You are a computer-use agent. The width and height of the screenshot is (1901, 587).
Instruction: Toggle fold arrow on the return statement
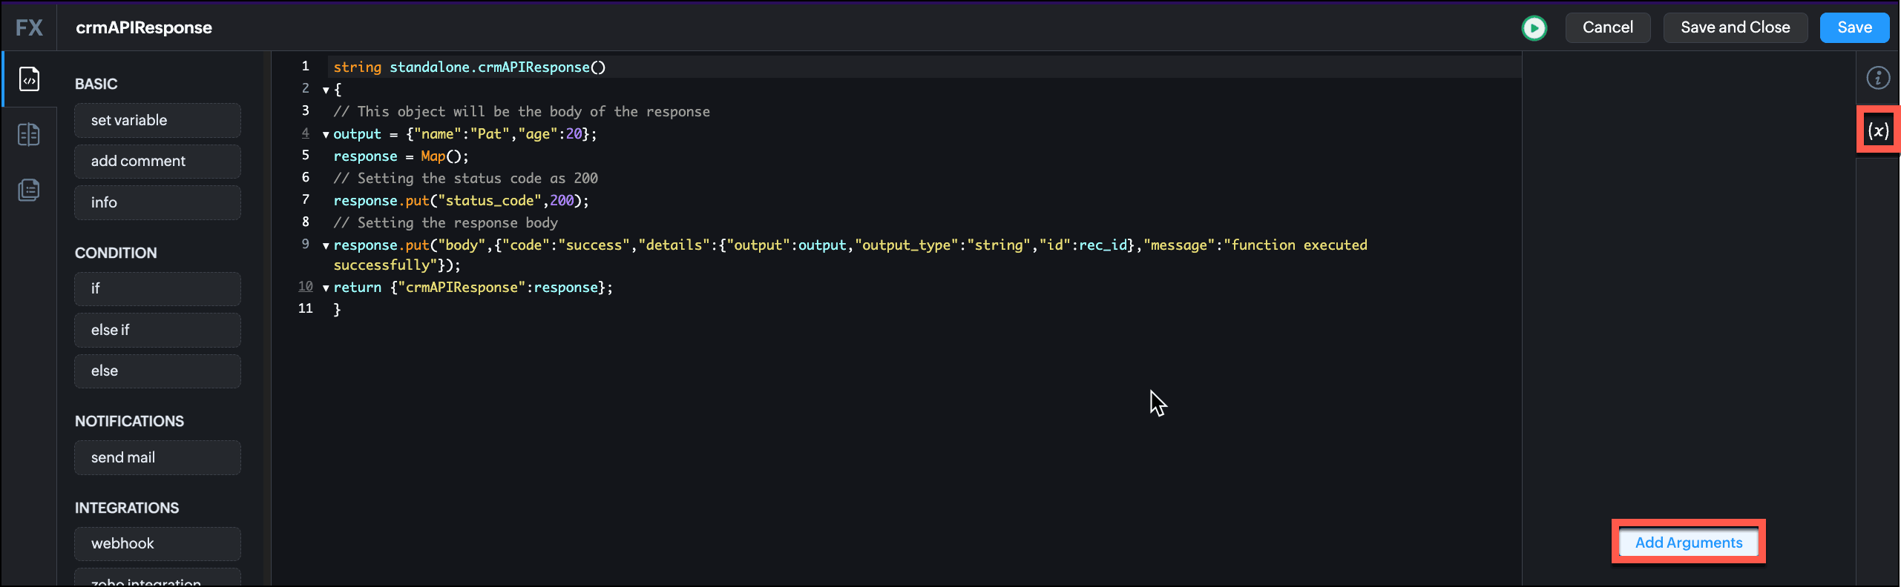pyautogui.click(x=326, y=288)
